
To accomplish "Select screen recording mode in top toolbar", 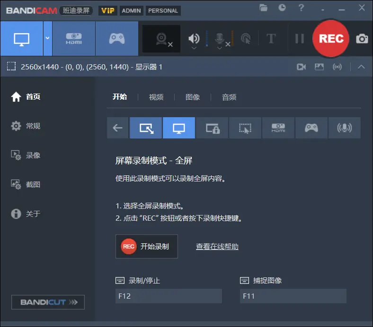I will pos(22,38).
